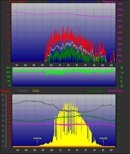
Task: Select the "Pressione" axis title
Action: click(109, 2)
